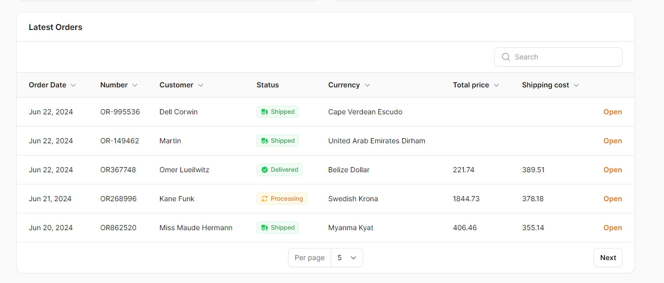Viewport: 664px width, 283px height.
Task: Open the Per page dropdown
Action: coord(346,258)
